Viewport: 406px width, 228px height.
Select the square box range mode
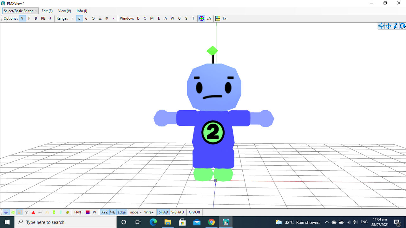click(79, 18)
